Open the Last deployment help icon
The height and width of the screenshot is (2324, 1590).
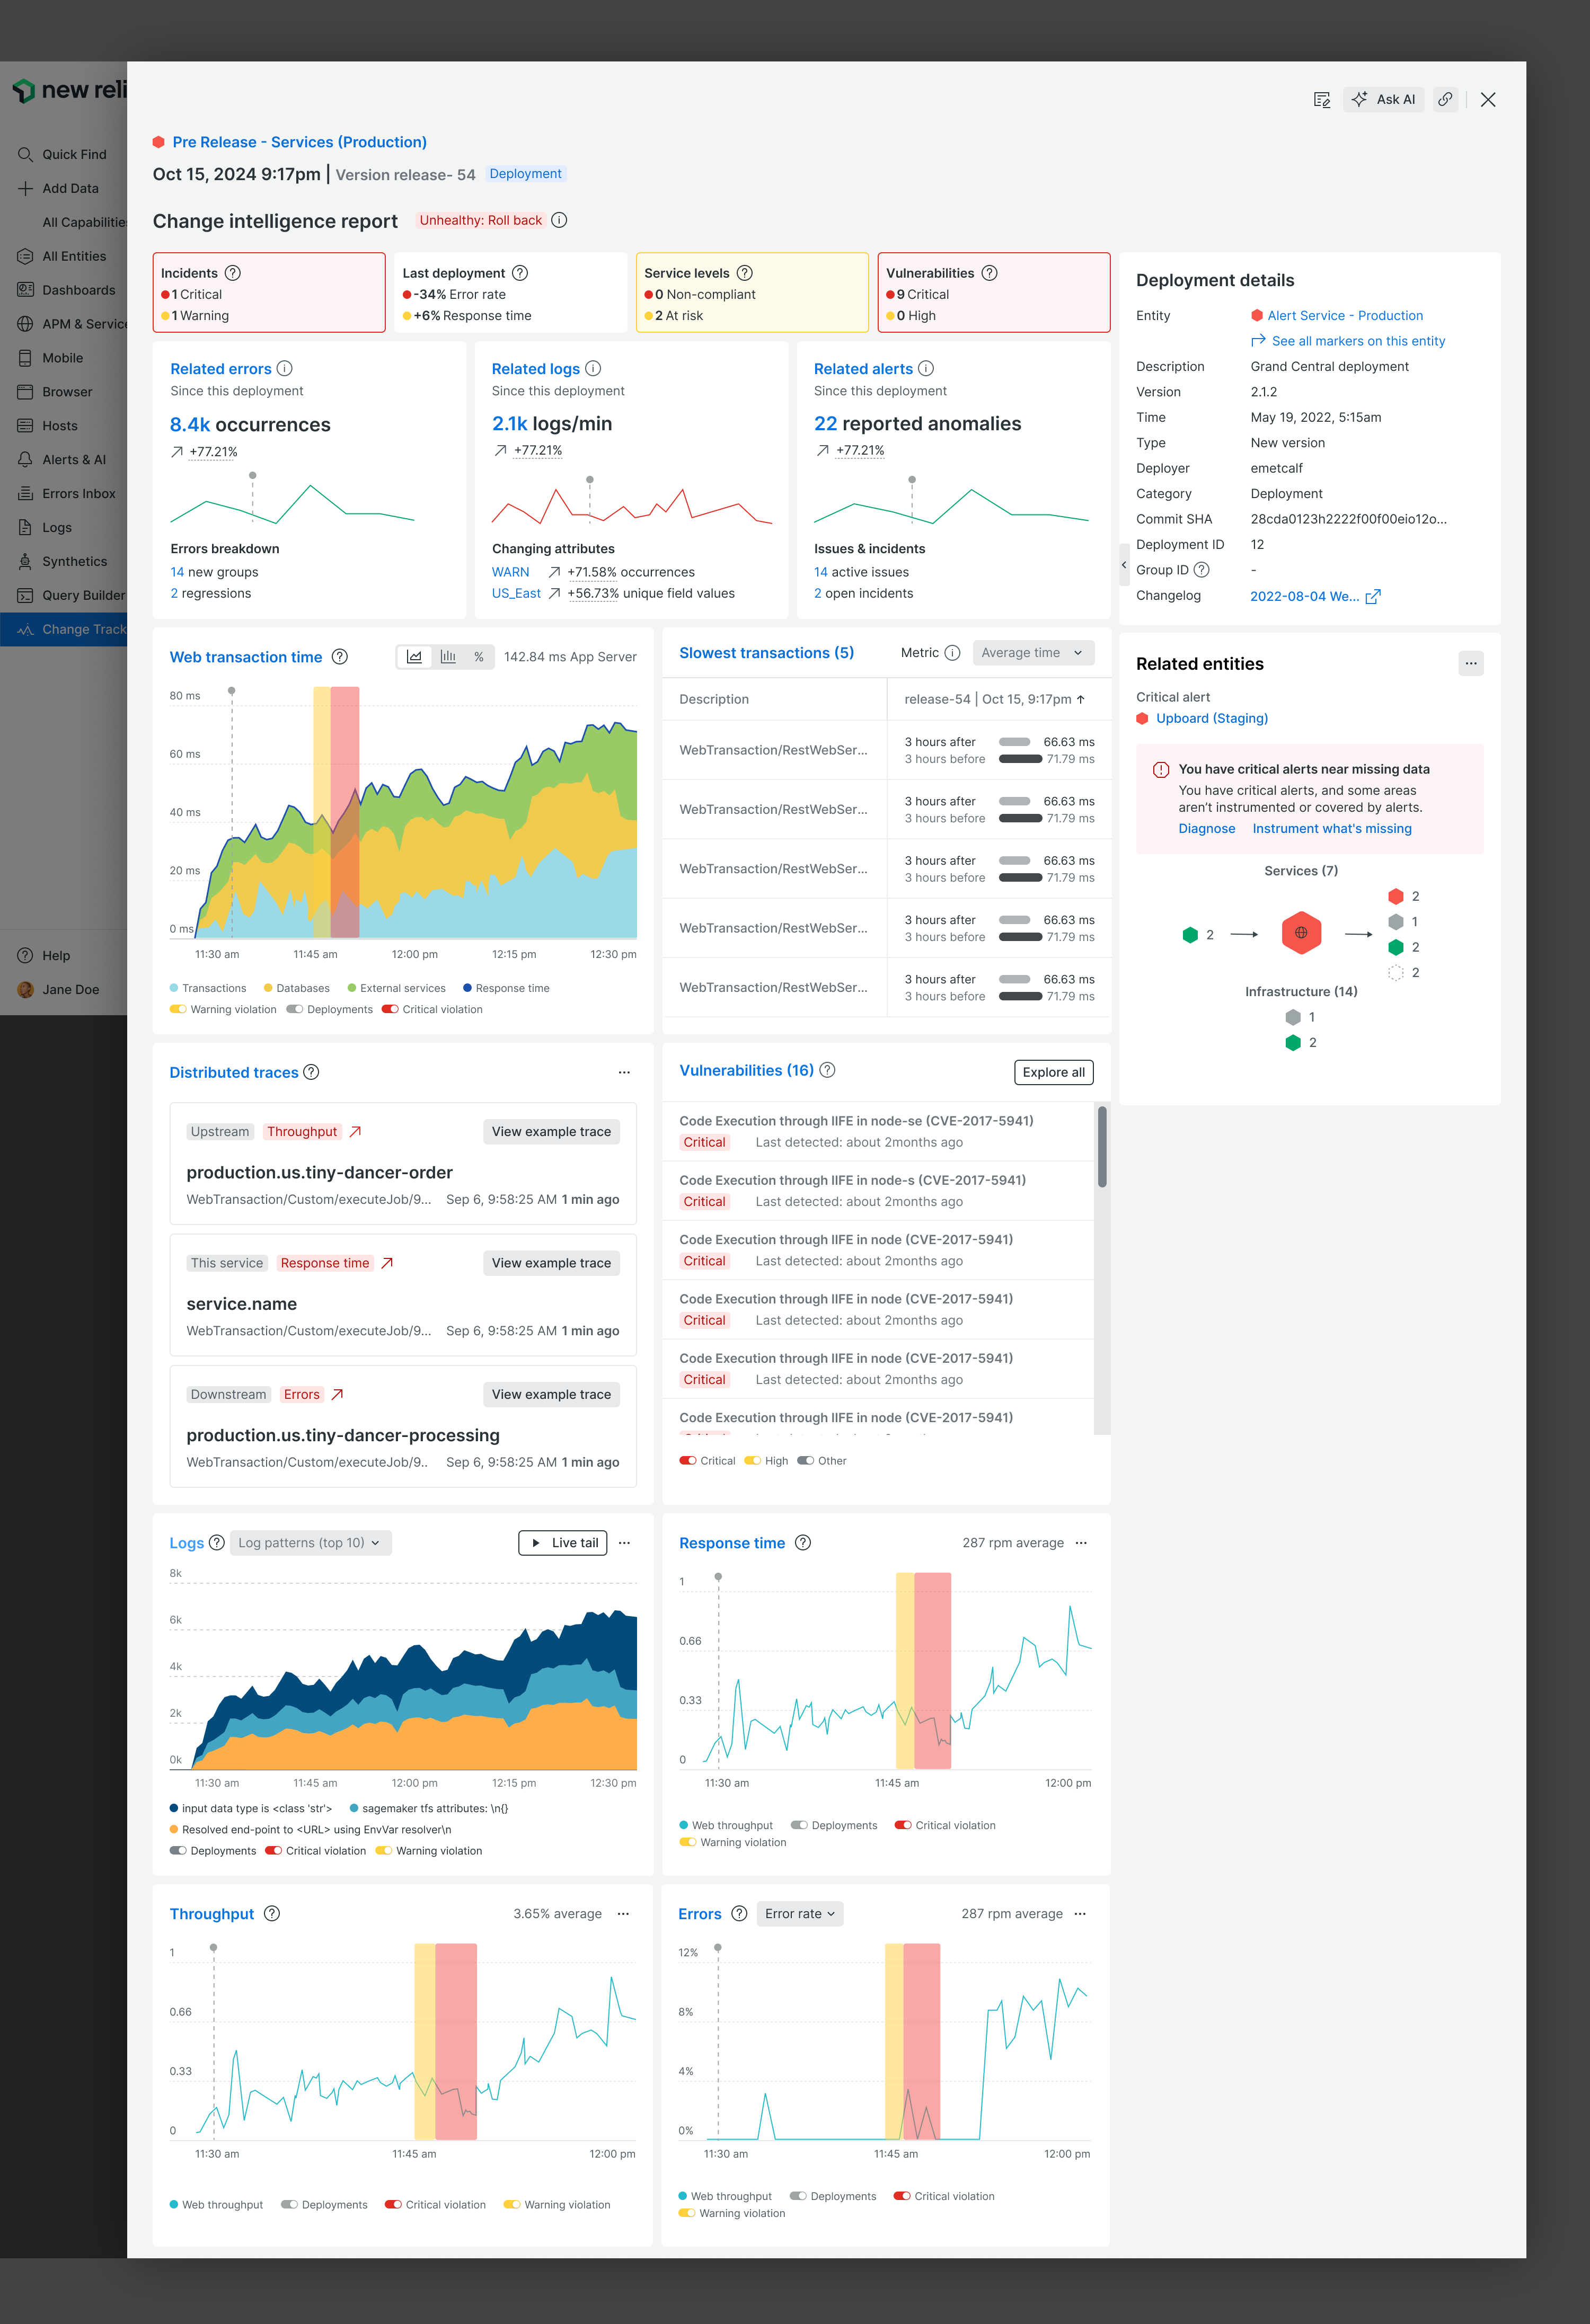(x=520, y=273)
